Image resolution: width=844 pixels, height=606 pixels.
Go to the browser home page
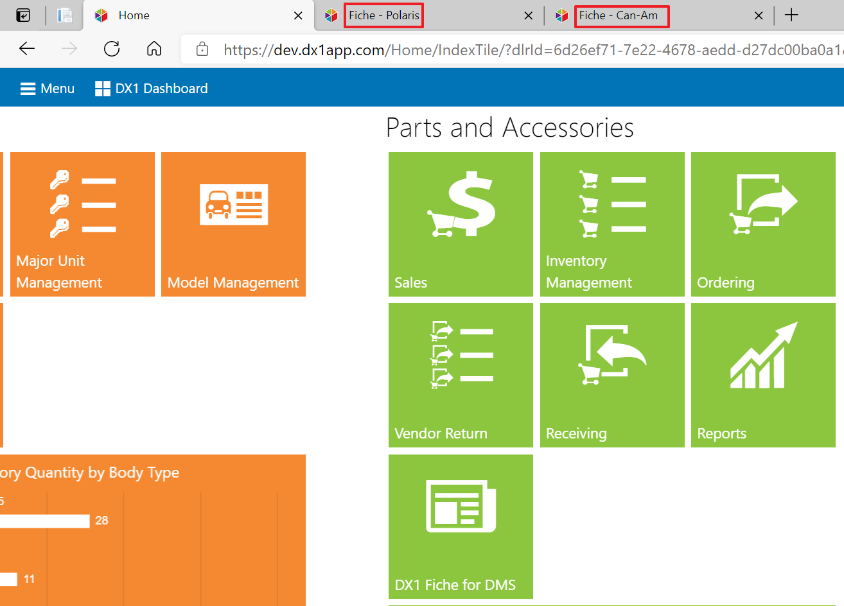click(x=154, y=49)
